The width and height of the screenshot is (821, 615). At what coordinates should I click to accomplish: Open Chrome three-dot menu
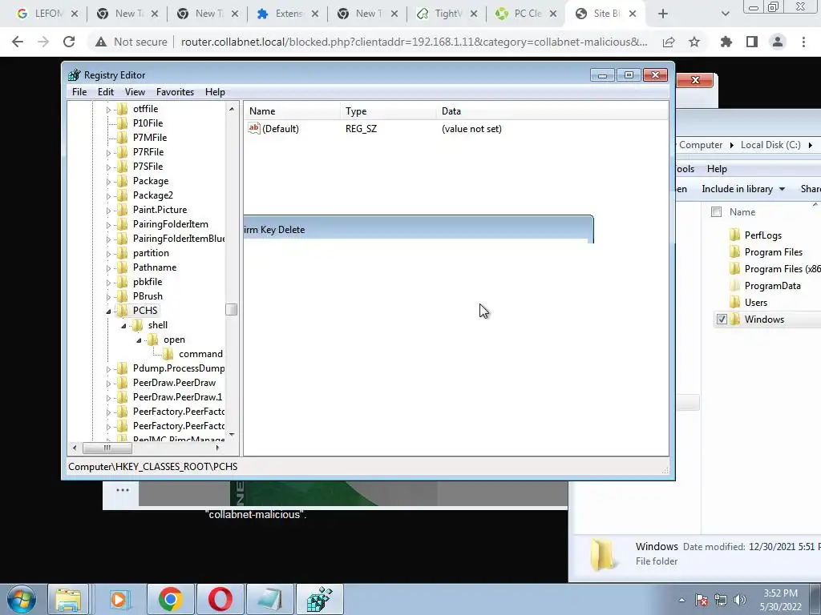point(803,42)
